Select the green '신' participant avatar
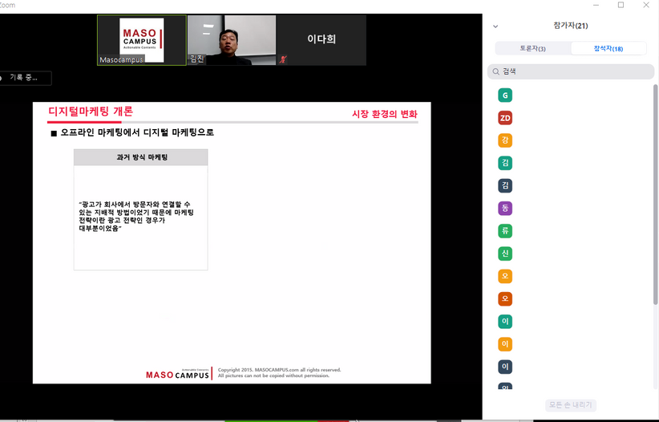659x422 pixels. tap(505, 254)
